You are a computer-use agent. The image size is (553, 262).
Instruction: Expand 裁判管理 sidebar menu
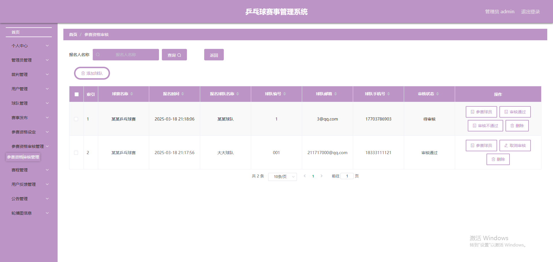click(x=29, y=74)
